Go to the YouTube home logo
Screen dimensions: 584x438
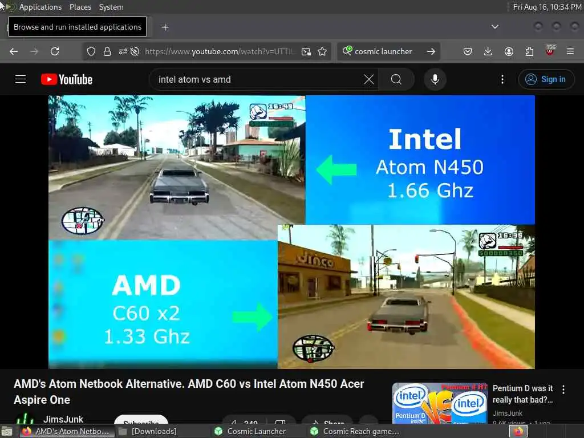click(x=67, y=79)
